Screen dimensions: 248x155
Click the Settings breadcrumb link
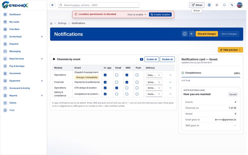pyautogui.click(x=62, y=23)
